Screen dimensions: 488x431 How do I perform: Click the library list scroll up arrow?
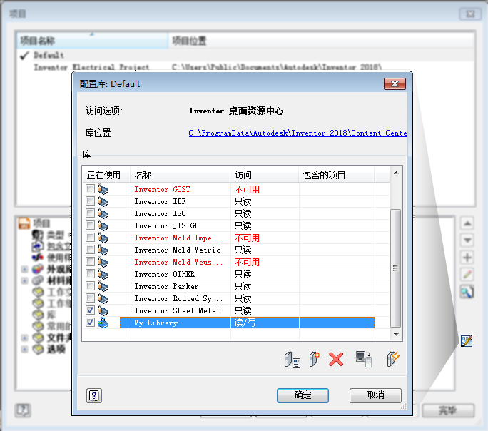tap(396, 173)
